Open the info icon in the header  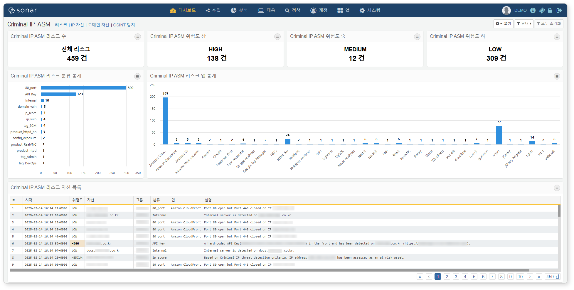(x=533, y=10)
